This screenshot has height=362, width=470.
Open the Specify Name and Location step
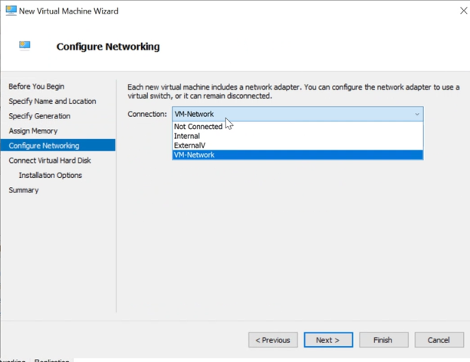tap(52, 101)
